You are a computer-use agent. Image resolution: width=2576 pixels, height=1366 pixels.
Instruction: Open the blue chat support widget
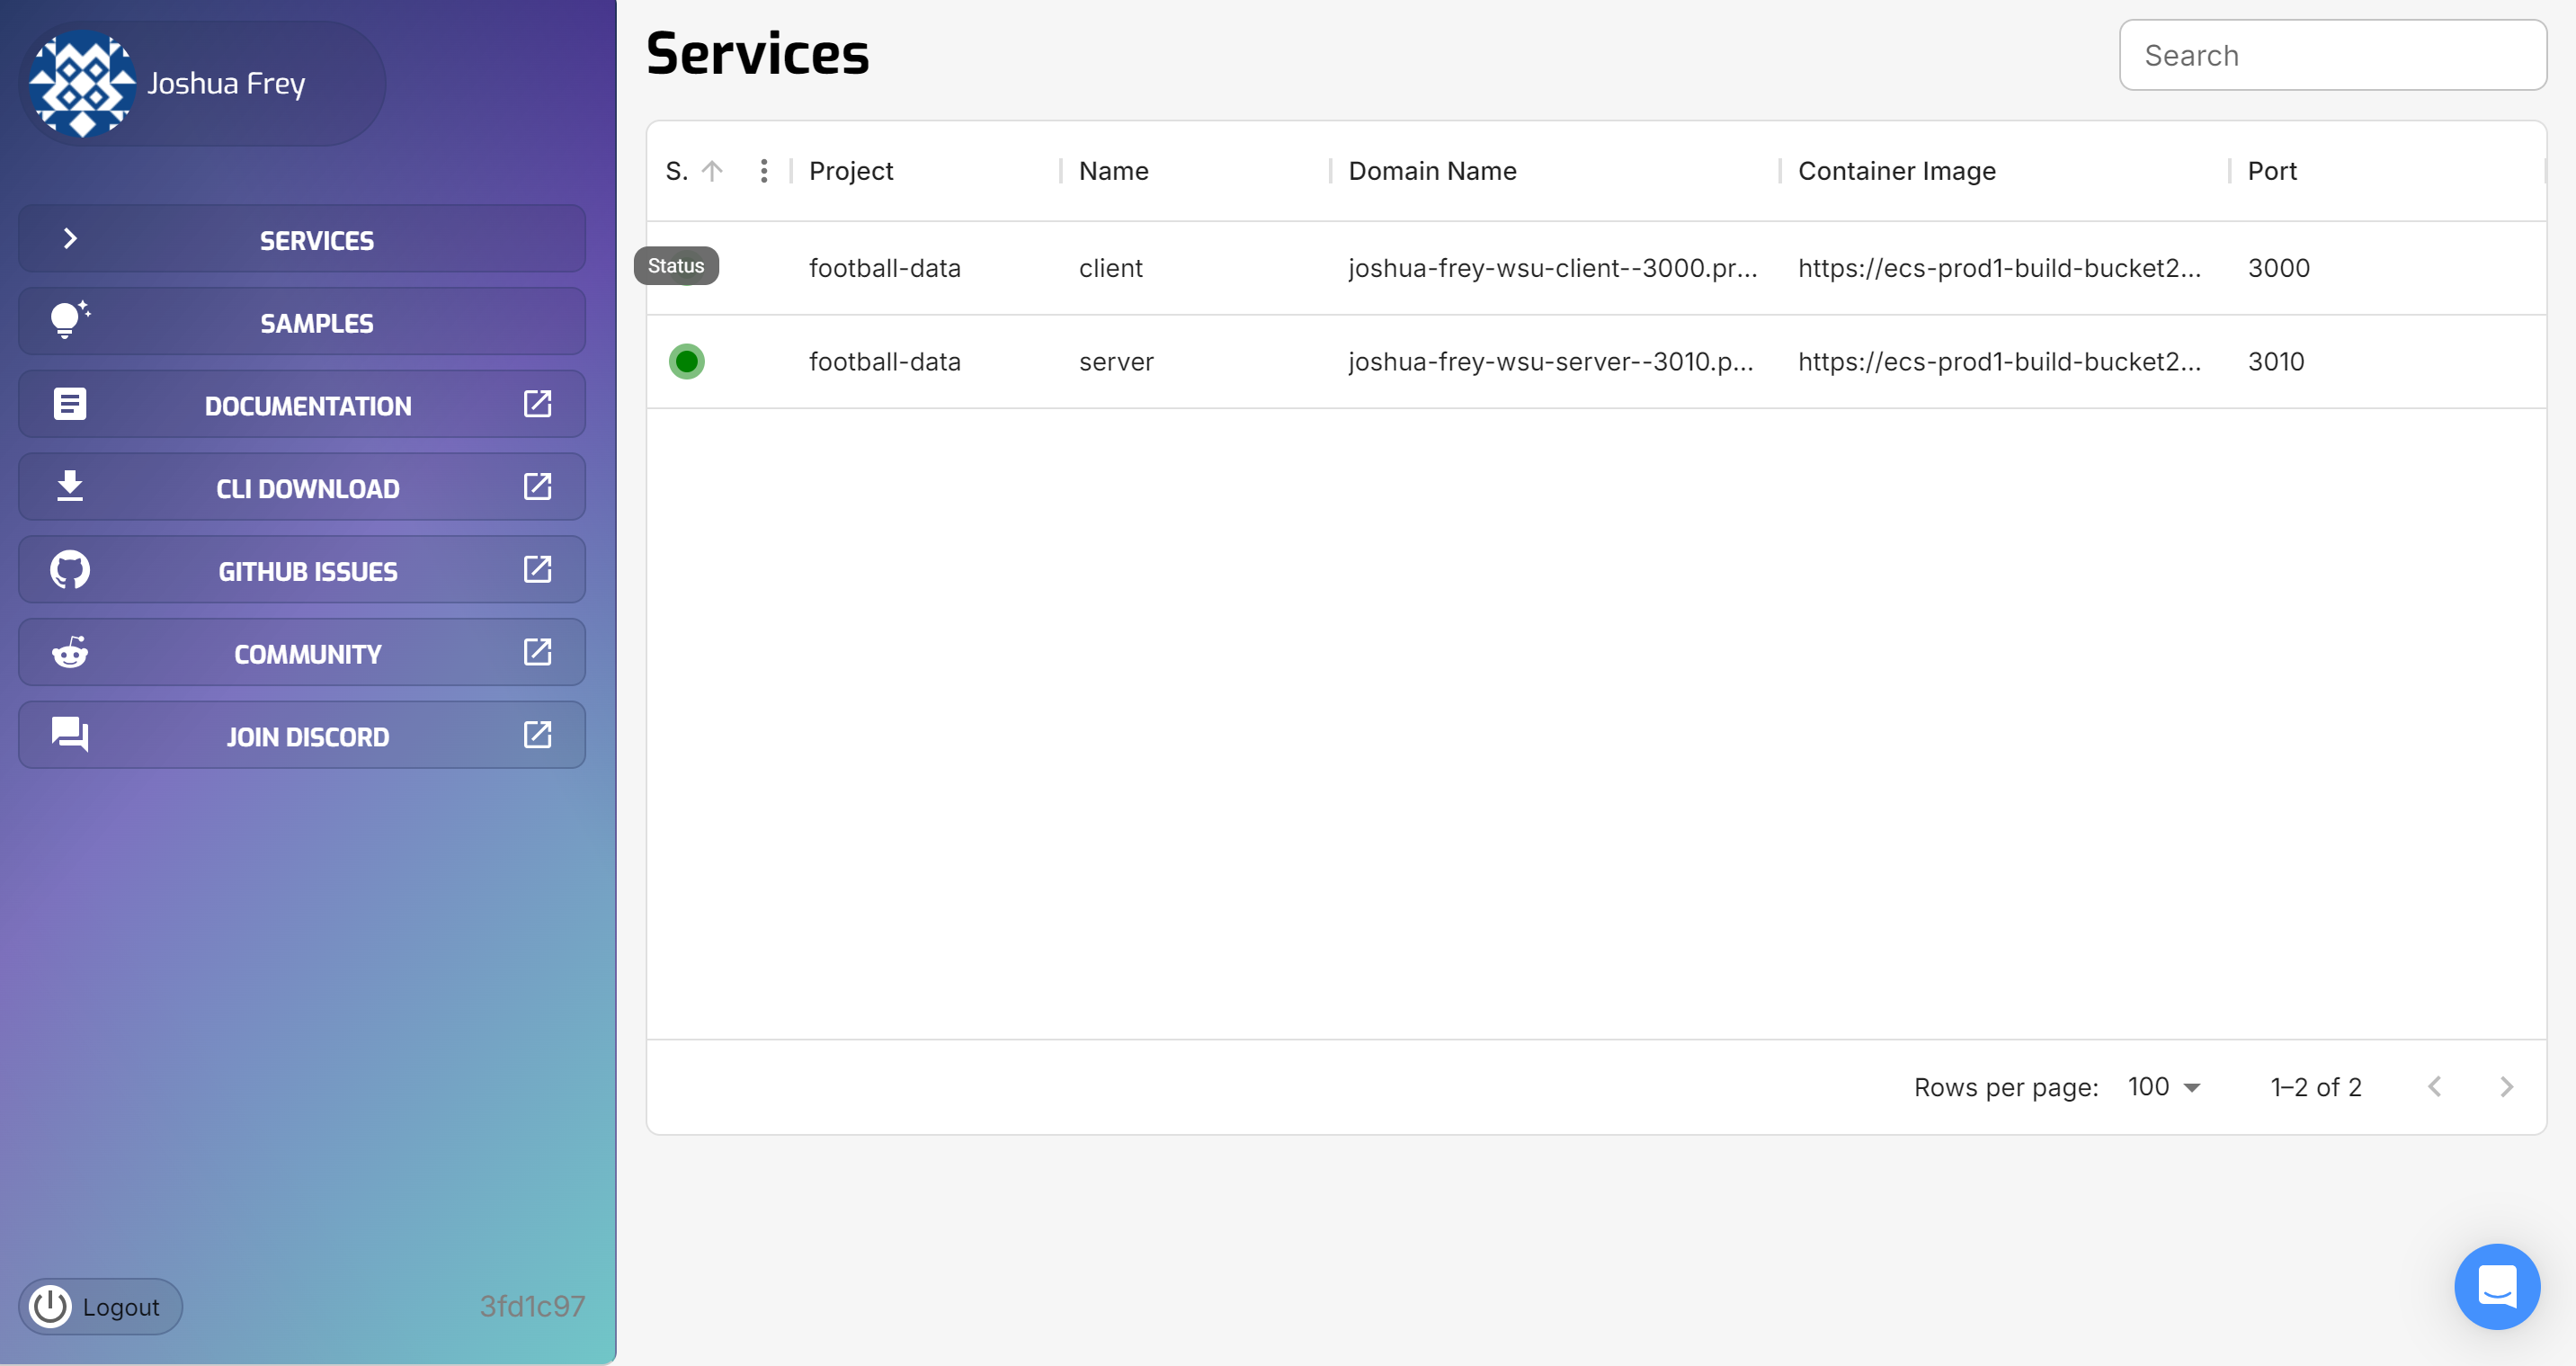[x=2496, y=1286]
